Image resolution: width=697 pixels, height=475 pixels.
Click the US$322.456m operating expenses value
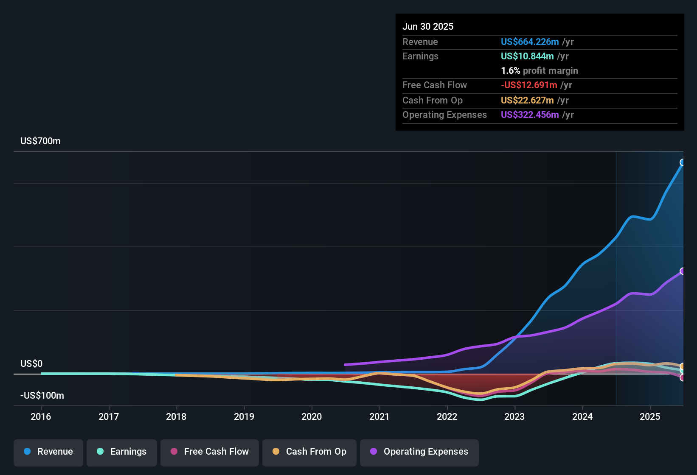point(530,115)
